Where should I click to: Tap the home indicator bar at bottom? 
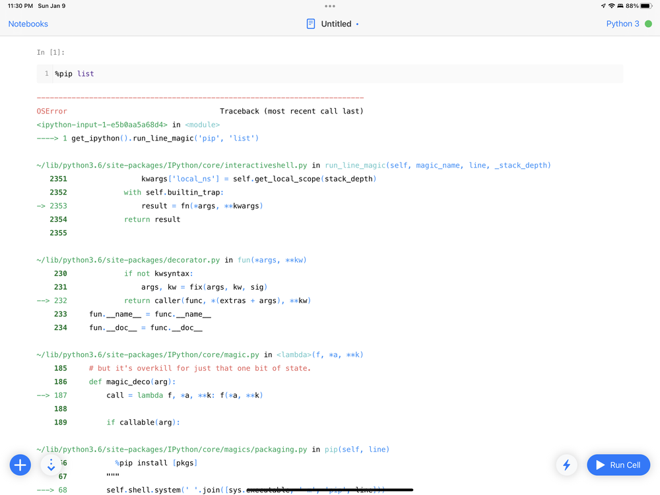[x=330, y=490]
